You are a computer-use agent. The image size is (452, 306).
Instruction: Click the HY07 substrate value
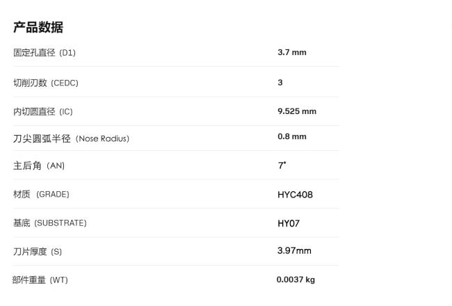pyautogui.click(x=289, y=223)
